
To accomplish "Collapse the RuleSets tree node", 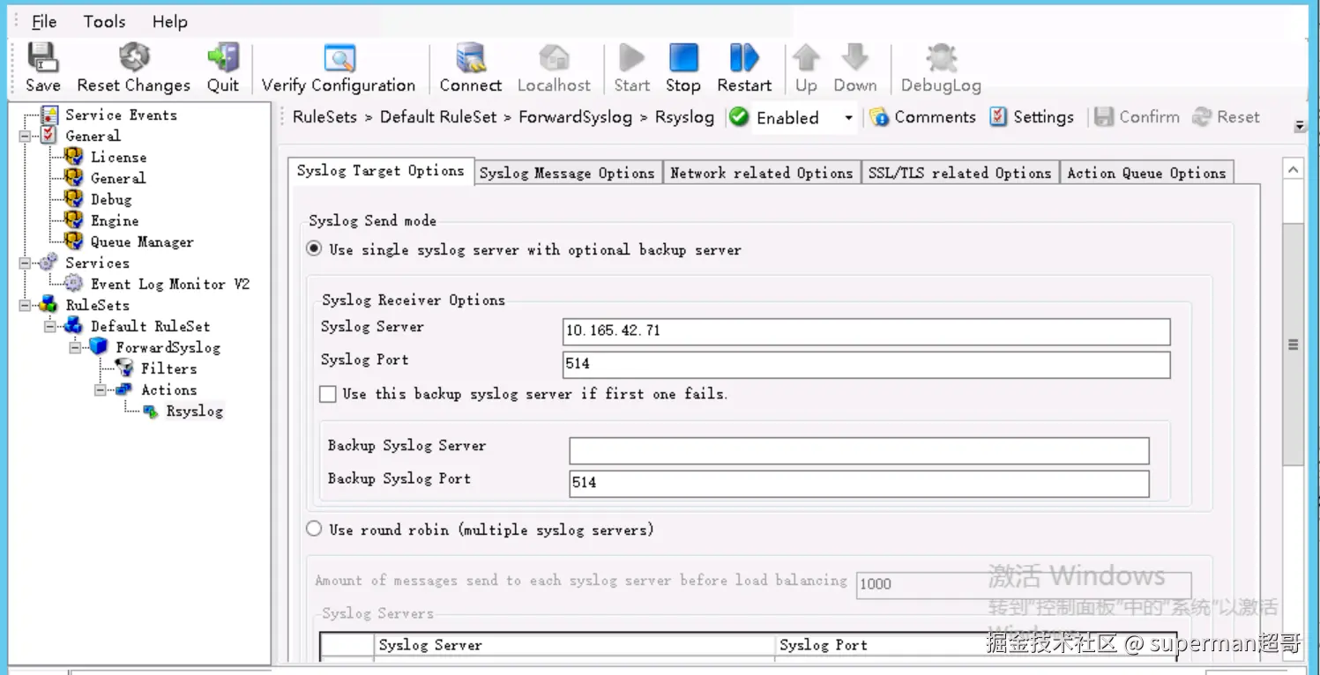I will [25, 305].
